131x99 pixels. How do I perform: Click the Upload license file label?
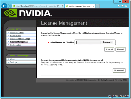pyautogui.click(x=62, y=42)
